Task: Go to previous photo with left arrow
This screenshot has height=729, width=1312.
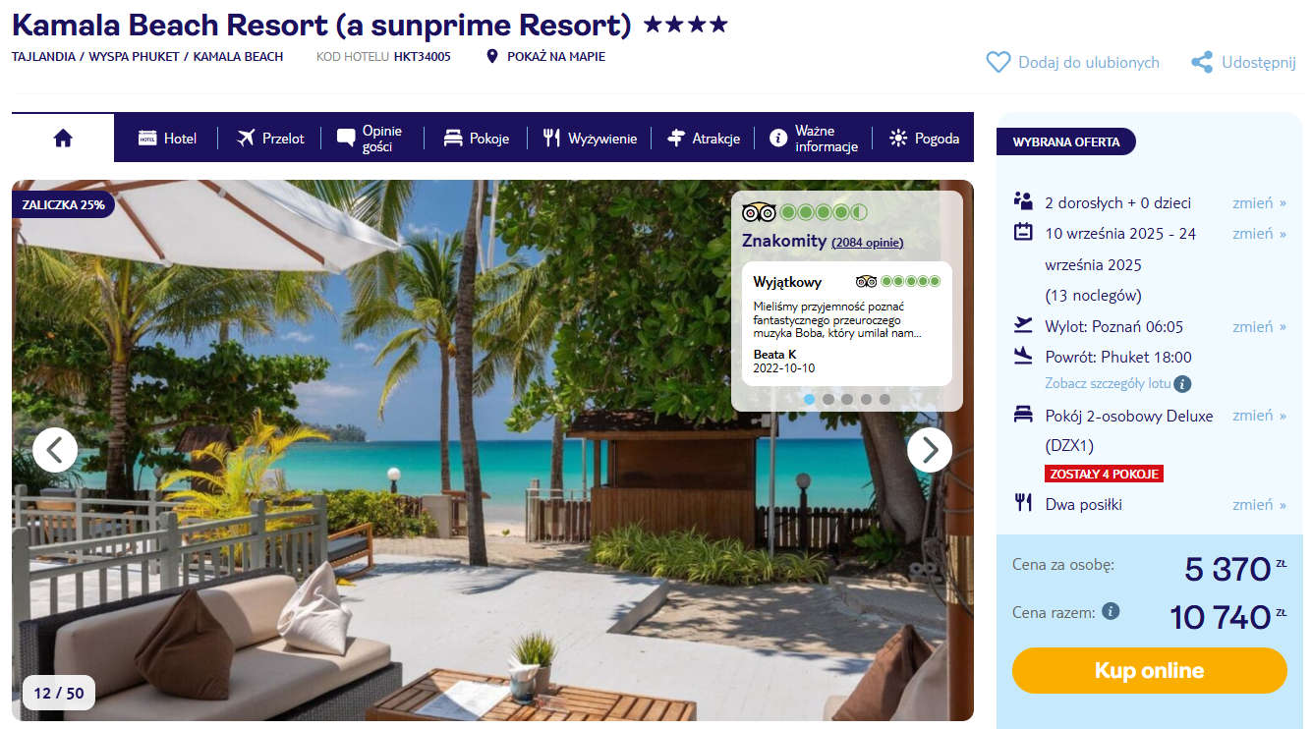Action: (x=55, y=450)
